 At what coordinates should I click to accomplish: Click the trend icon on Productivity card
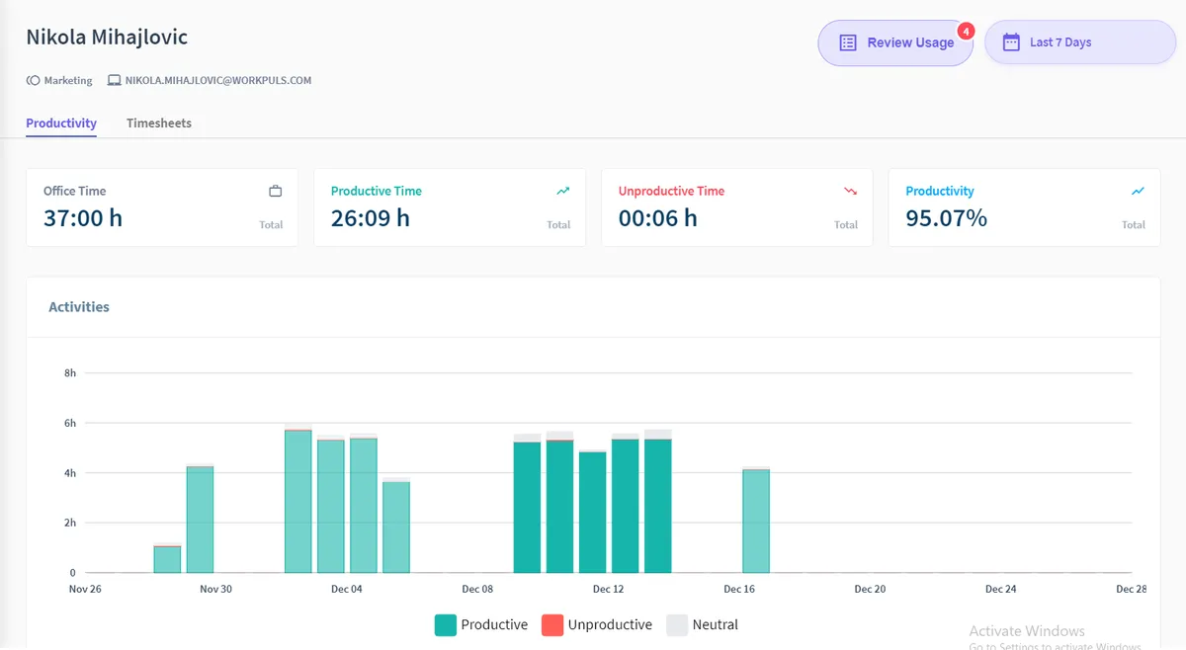[x=1138, y=191]
